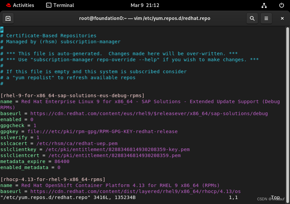The width and height of the screenshot is (290, 204).
Task: Click the highlighted cursor on first '#'
Action: coord(2,30)
